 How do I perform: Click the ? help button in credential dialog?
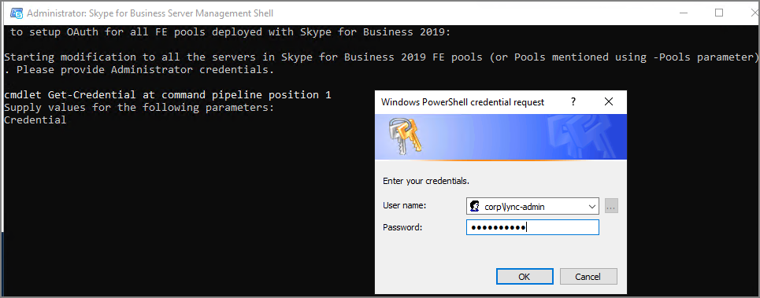click(573, 101)
